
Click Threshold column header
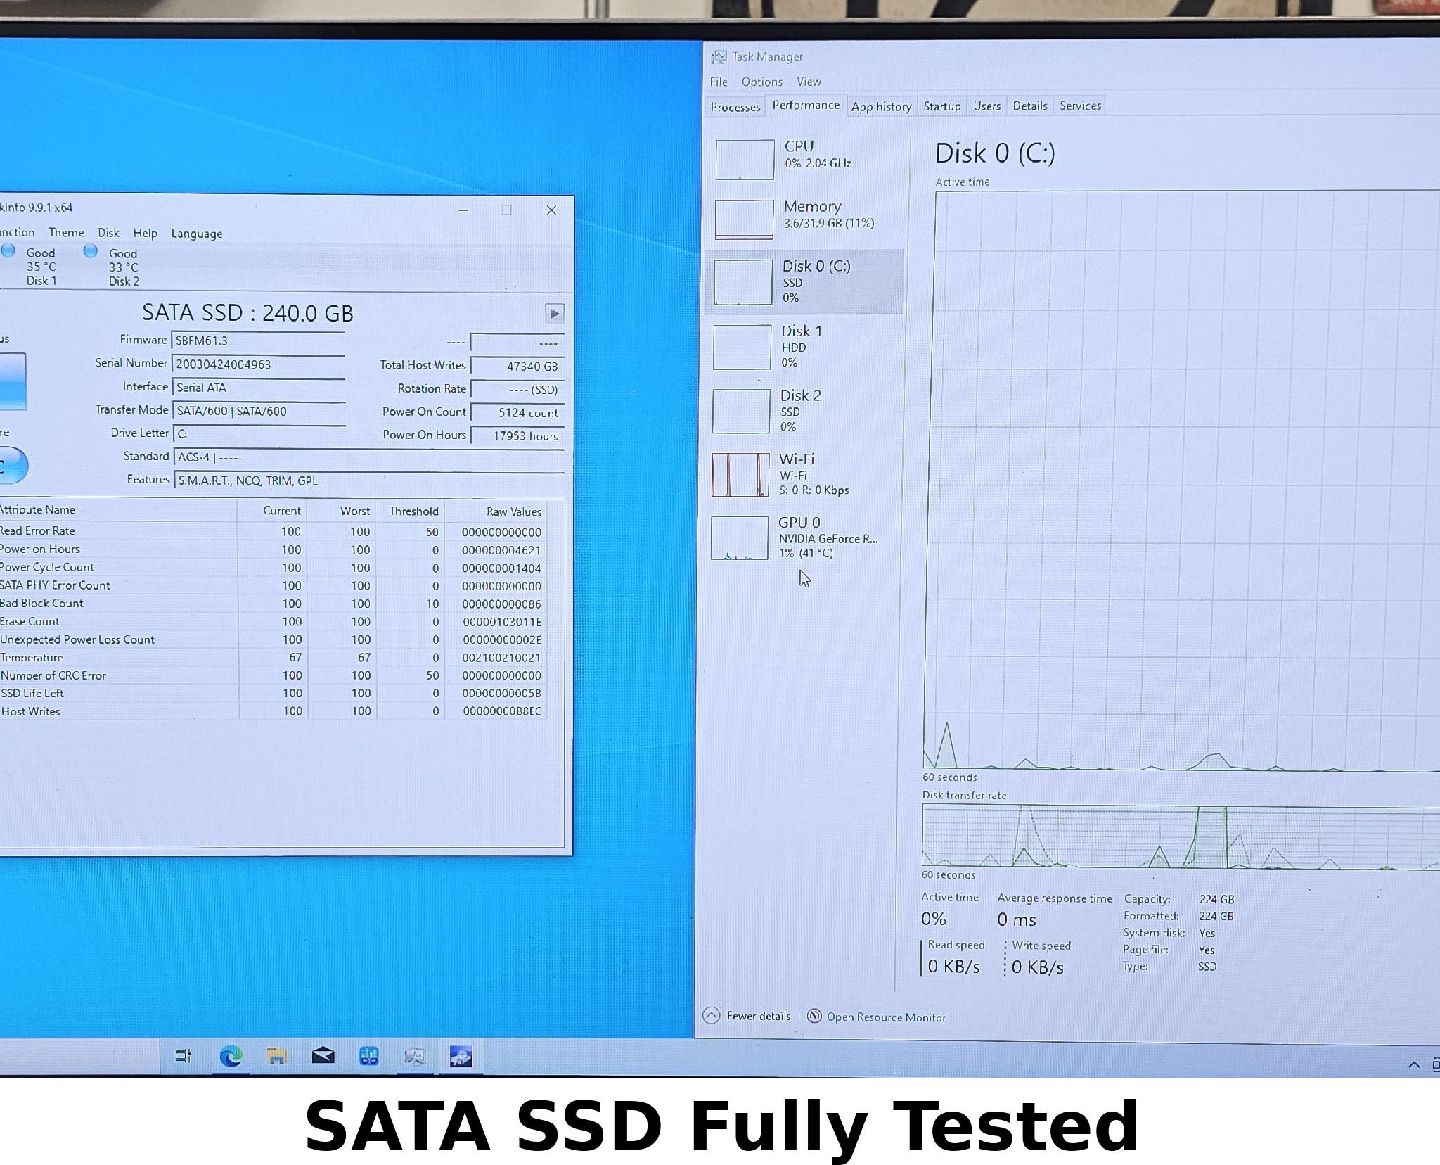[411, 511]
